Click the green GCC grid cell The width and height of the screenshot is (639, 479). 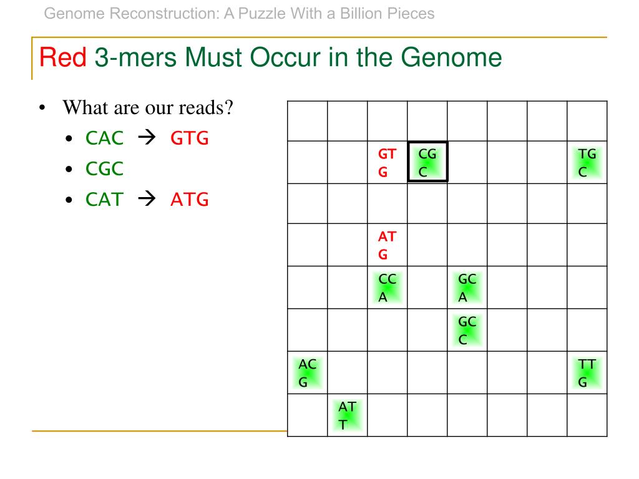point(467,330)
